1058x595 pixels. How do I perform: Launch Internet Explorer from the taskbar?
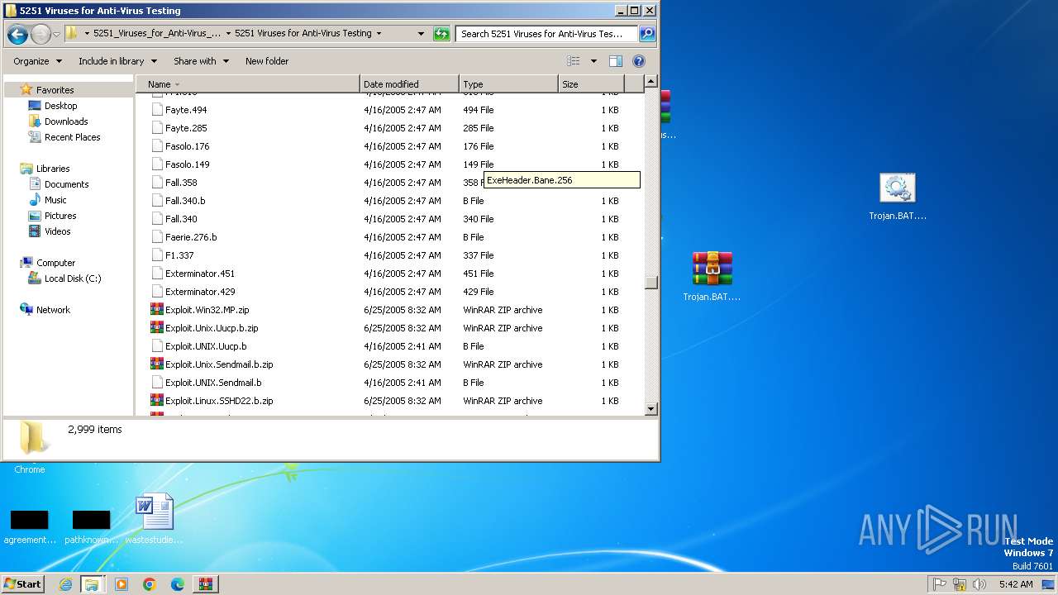[x=65, y=584]
